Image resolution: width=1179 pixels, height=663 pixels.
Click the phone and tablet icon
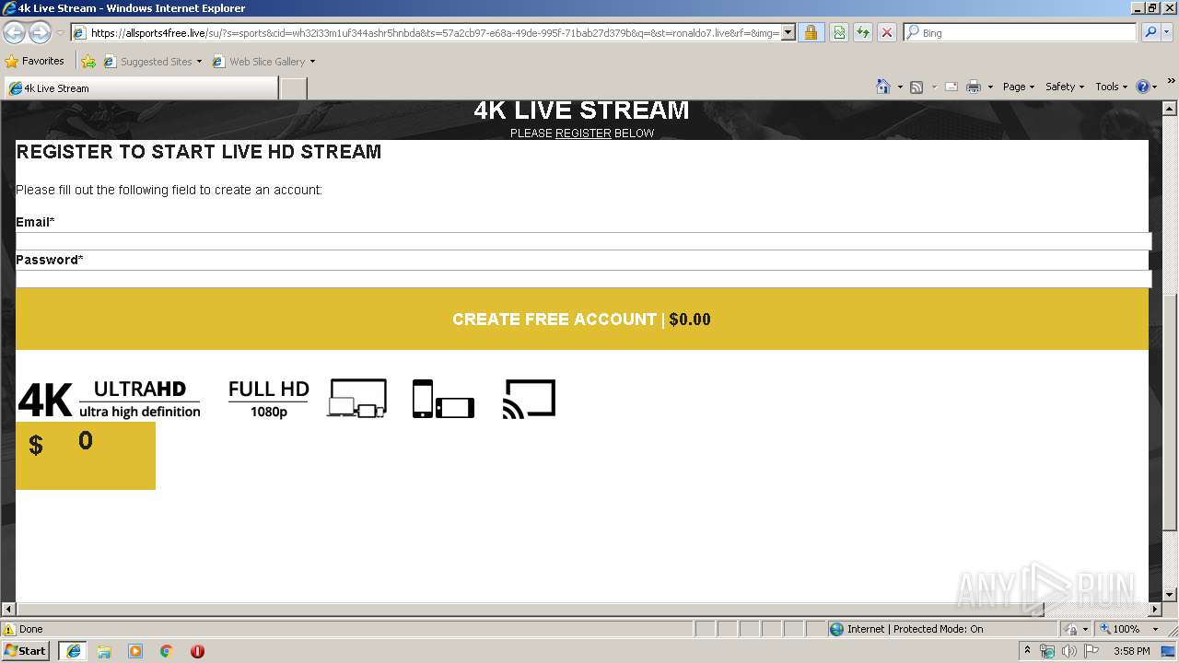point(443,399)
